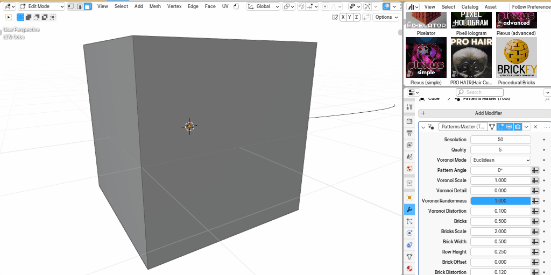Open Voronoi Mode Euclidean dropdown

pos(500,160)
